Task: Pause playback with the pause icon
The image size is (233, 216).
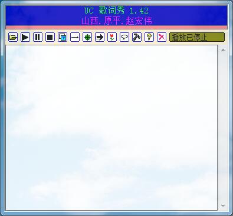Action: [x=38, y=37]
